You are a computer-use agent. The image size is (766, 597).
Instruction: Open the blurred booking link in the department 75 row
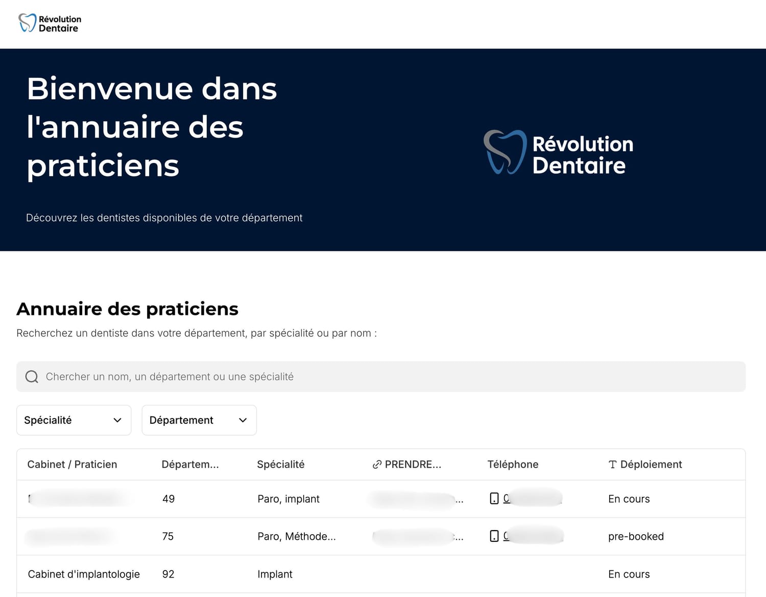click(x=418, y=537)
